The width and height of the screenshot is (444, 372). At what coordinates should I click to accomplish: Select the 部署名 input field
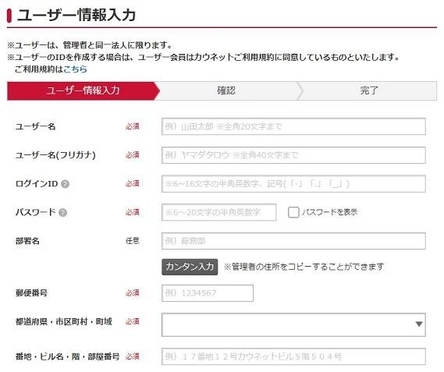tap(293, 241)
